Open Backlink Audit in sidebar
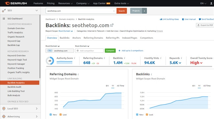Viewport: 214px width, 119px height. click(x=14, y=87)
